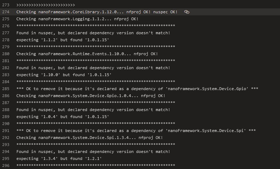Select line number 278
The height and width of the screenshot is (169, 280).
(x=6, y=40)
